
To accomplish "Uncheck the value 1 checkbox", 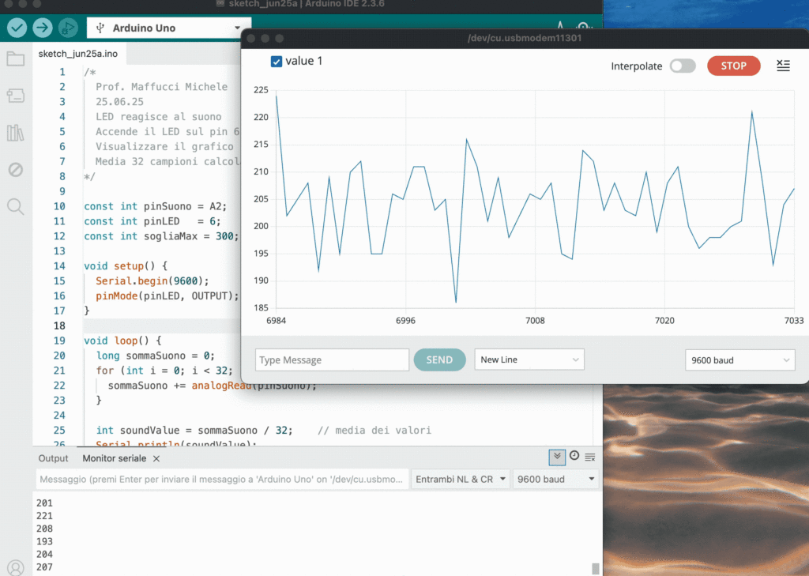I will [277, 62].
